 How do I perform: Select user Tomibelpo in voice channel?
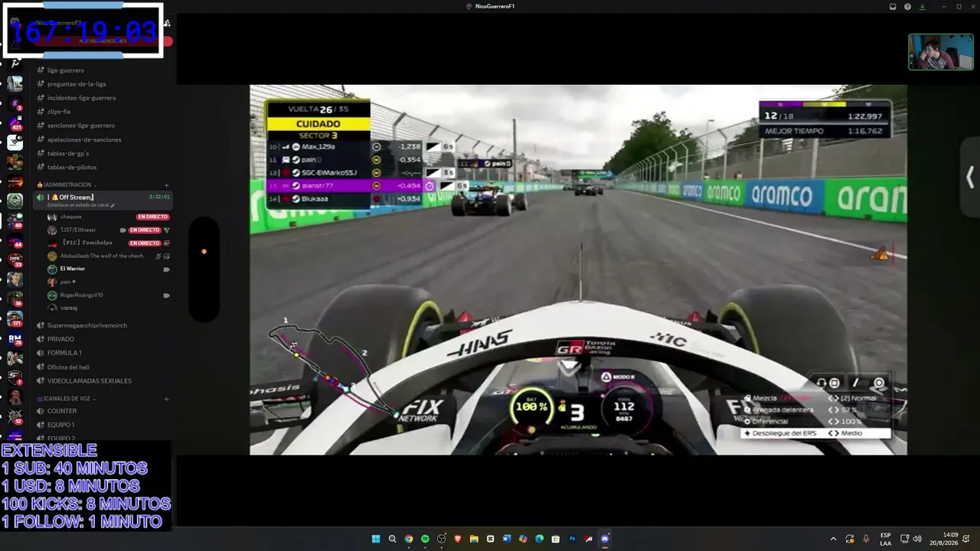click(81, 243)
